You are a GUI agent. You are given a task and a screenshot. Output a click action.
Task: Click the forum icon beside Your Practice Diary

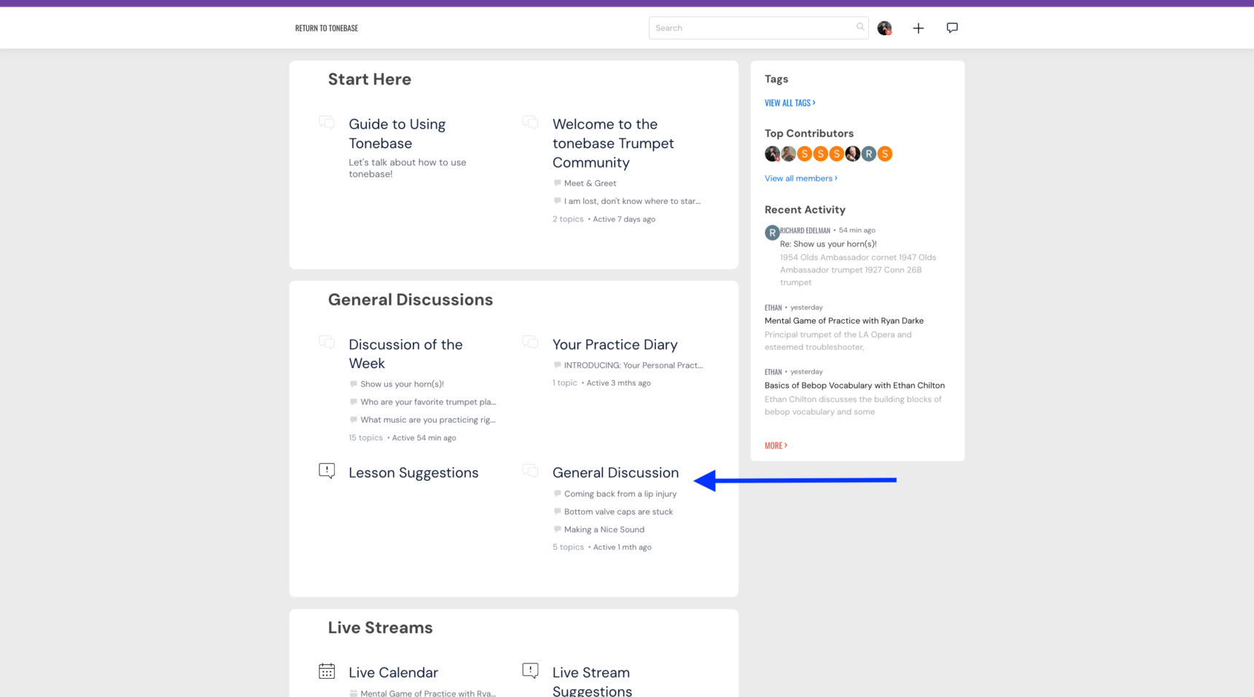click(530, 343)
